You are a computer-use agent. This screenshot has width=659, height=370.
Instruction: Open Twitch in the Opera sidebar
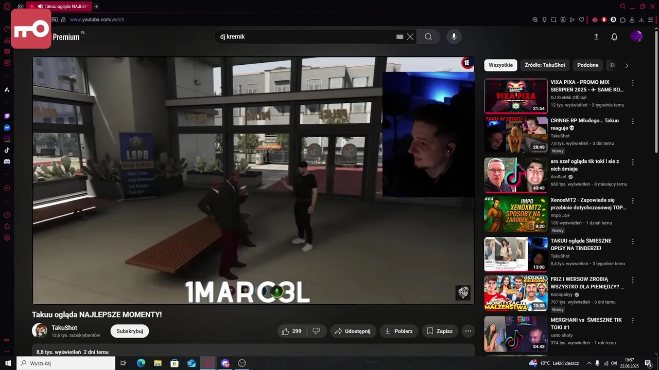point(7,116)
